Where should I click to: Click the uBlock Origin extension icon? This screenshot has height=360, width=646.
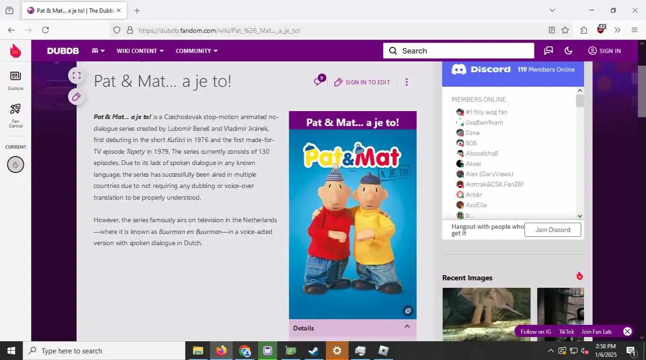point(601,30)
